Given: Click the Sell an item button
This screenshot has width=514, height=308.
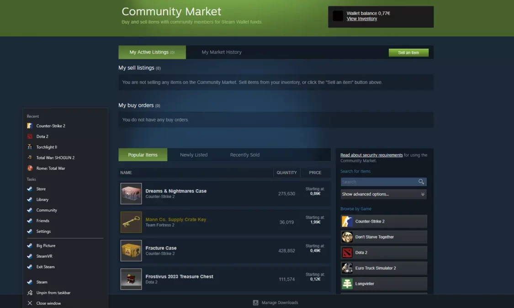Looking at the screenshot, I should [408, 52].
